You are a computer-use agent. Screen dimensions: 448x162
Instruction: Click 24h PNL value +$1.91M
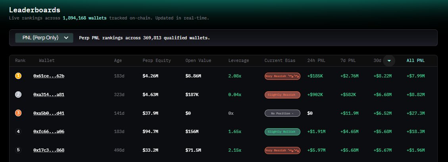click(x=316, y=132)
